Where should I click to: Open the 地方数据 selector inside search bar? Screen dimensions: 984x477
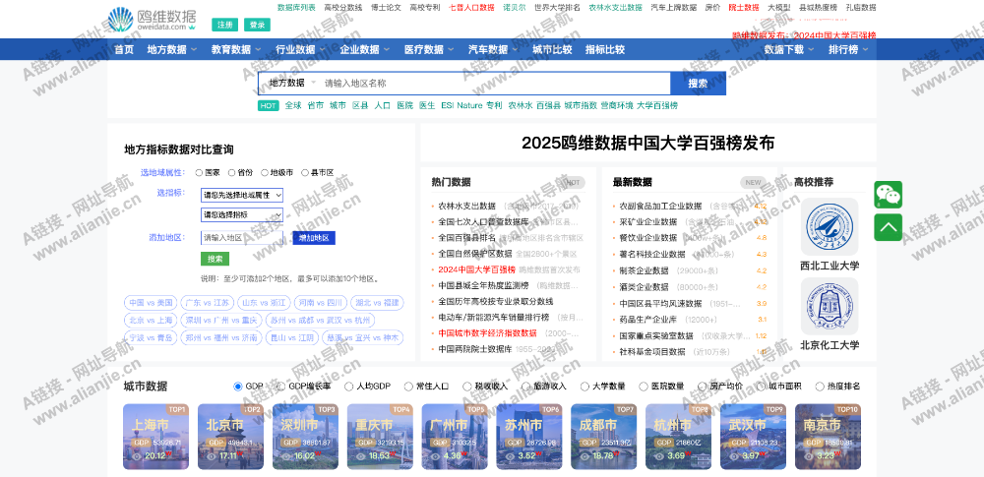pyautogui.click(x=292, y=83)
